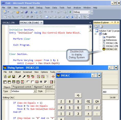Image resolution: width=121 pixels, height=120 pixels.
Task: Open the Debug configuration dropdown
Action: coord(89,12)
